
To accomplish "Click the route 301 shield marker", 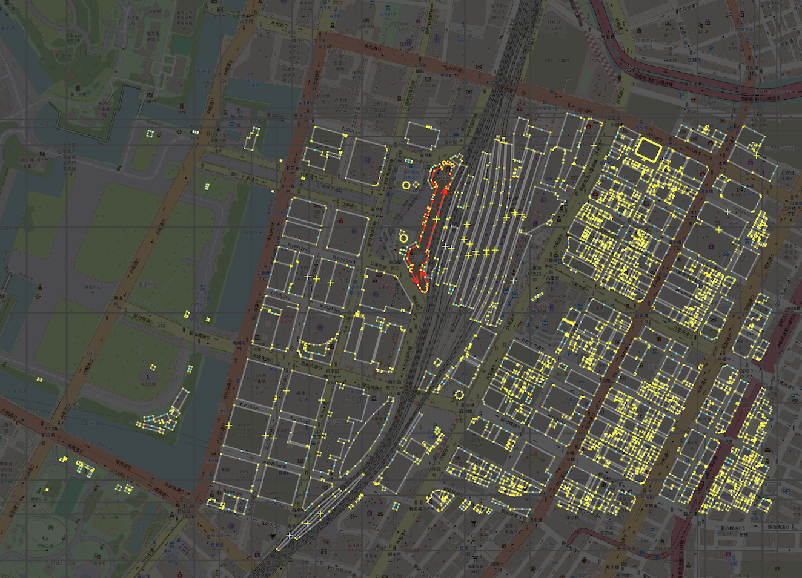I will 89,353.
